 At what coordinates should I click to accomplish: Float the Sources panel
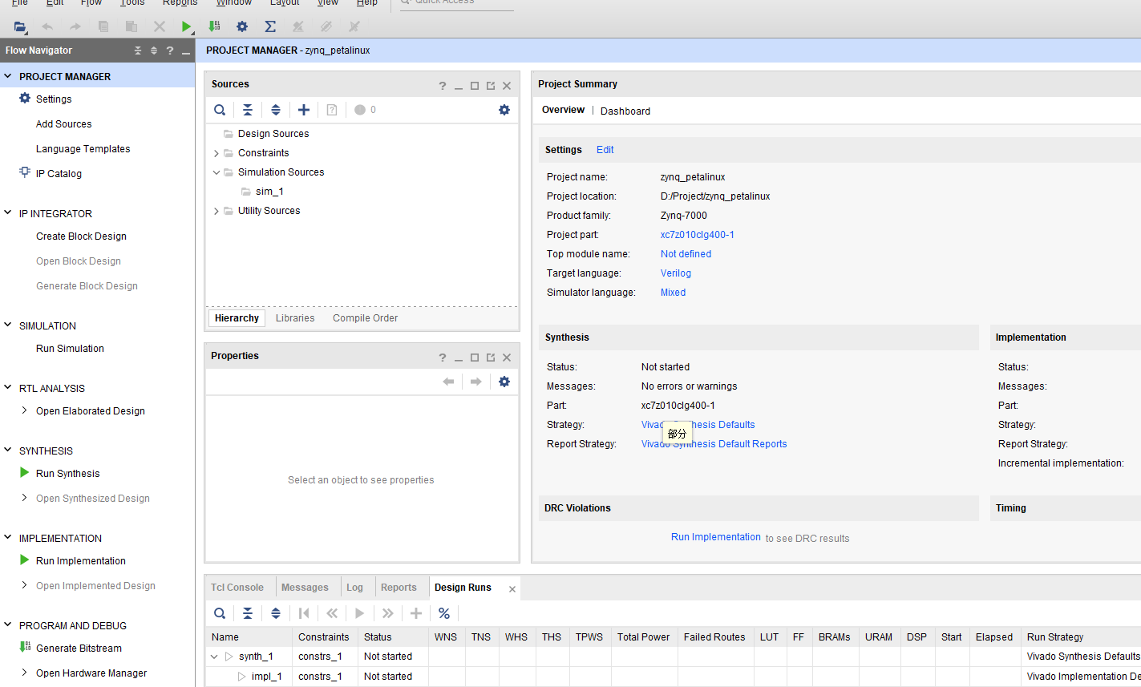[x=491, y=86]
